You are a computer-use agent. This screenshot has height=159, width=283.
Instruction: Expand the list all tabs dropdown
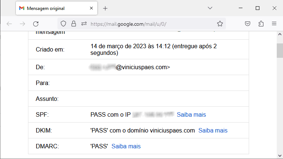(210, 8)
